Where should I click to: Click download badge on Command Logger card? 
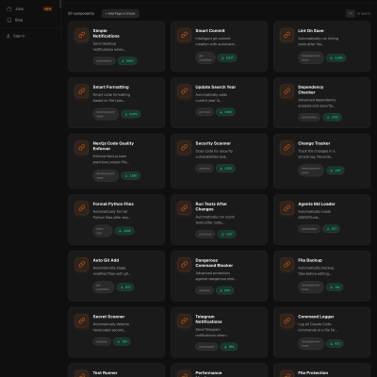tap(335, 344)
